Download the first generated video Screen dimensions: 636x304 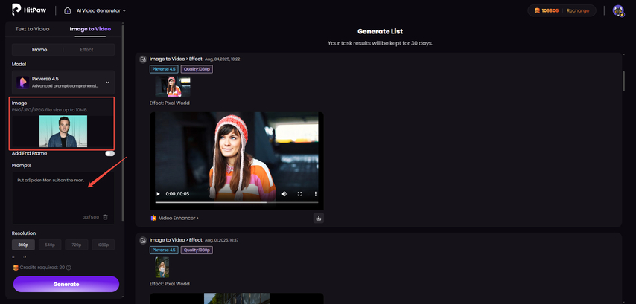point(319,218)
